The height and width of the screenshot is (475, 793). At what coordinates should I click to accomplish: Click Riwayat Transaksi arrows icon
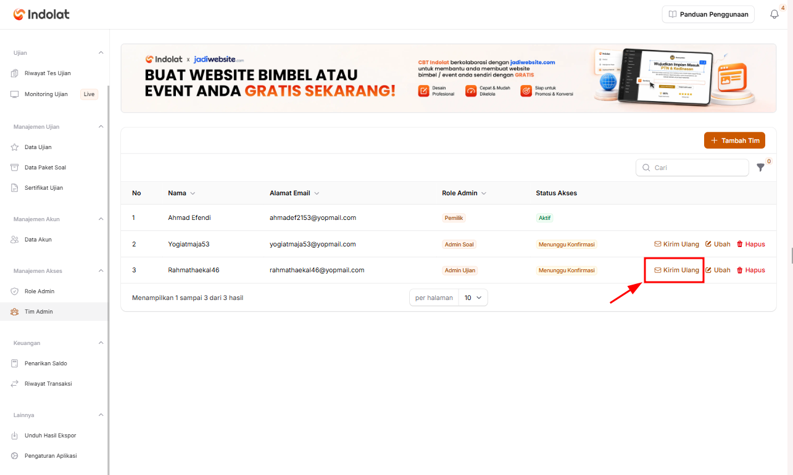[15, 384]
